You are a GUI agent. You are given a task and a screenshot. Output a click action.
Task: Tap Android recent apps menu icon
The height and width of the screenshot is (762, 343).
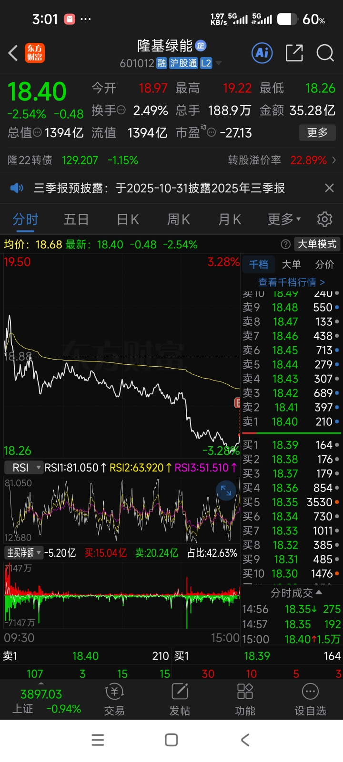[98, 740]
